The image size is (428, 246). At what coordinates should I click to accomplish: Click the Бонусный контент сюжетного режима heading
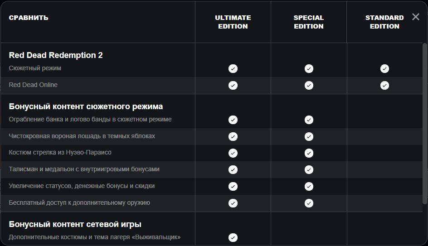click(x=86, y=106)
